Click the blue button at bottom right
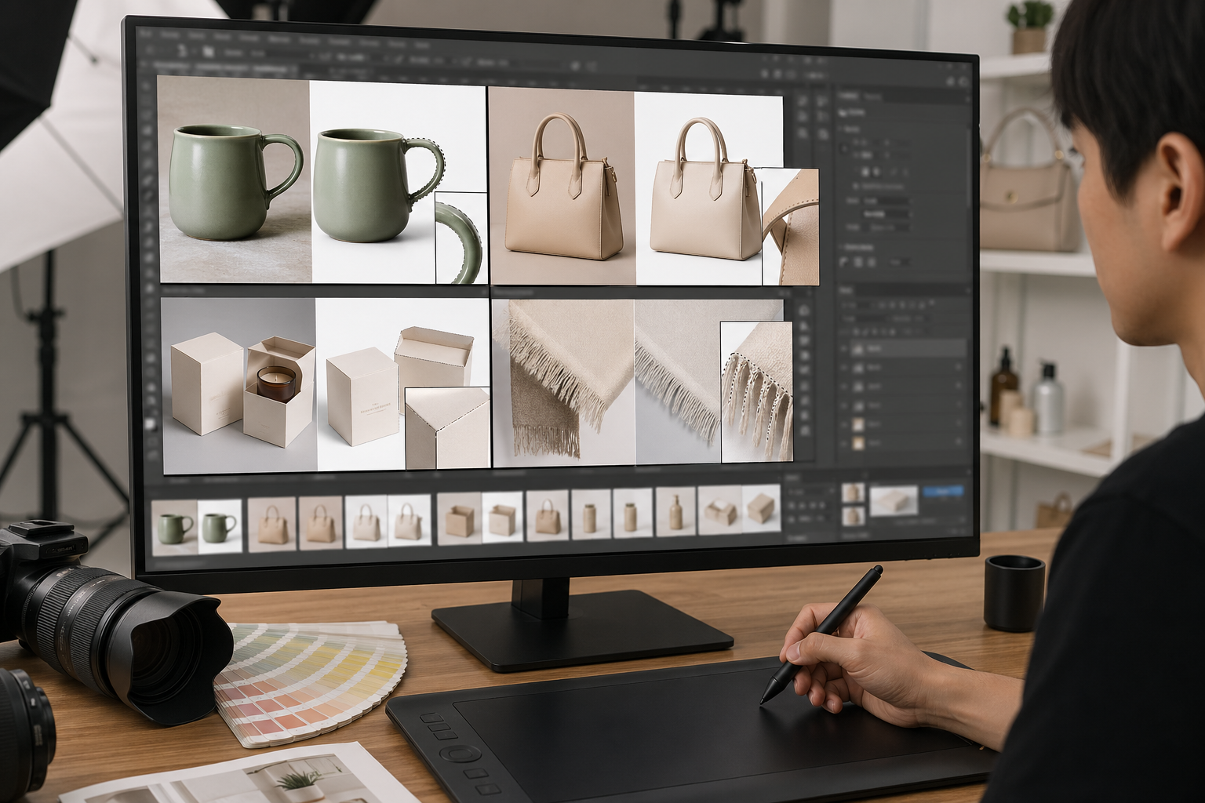Image resolution: width=1205 pixels, height=803 pixels. (x=942, y=492)
